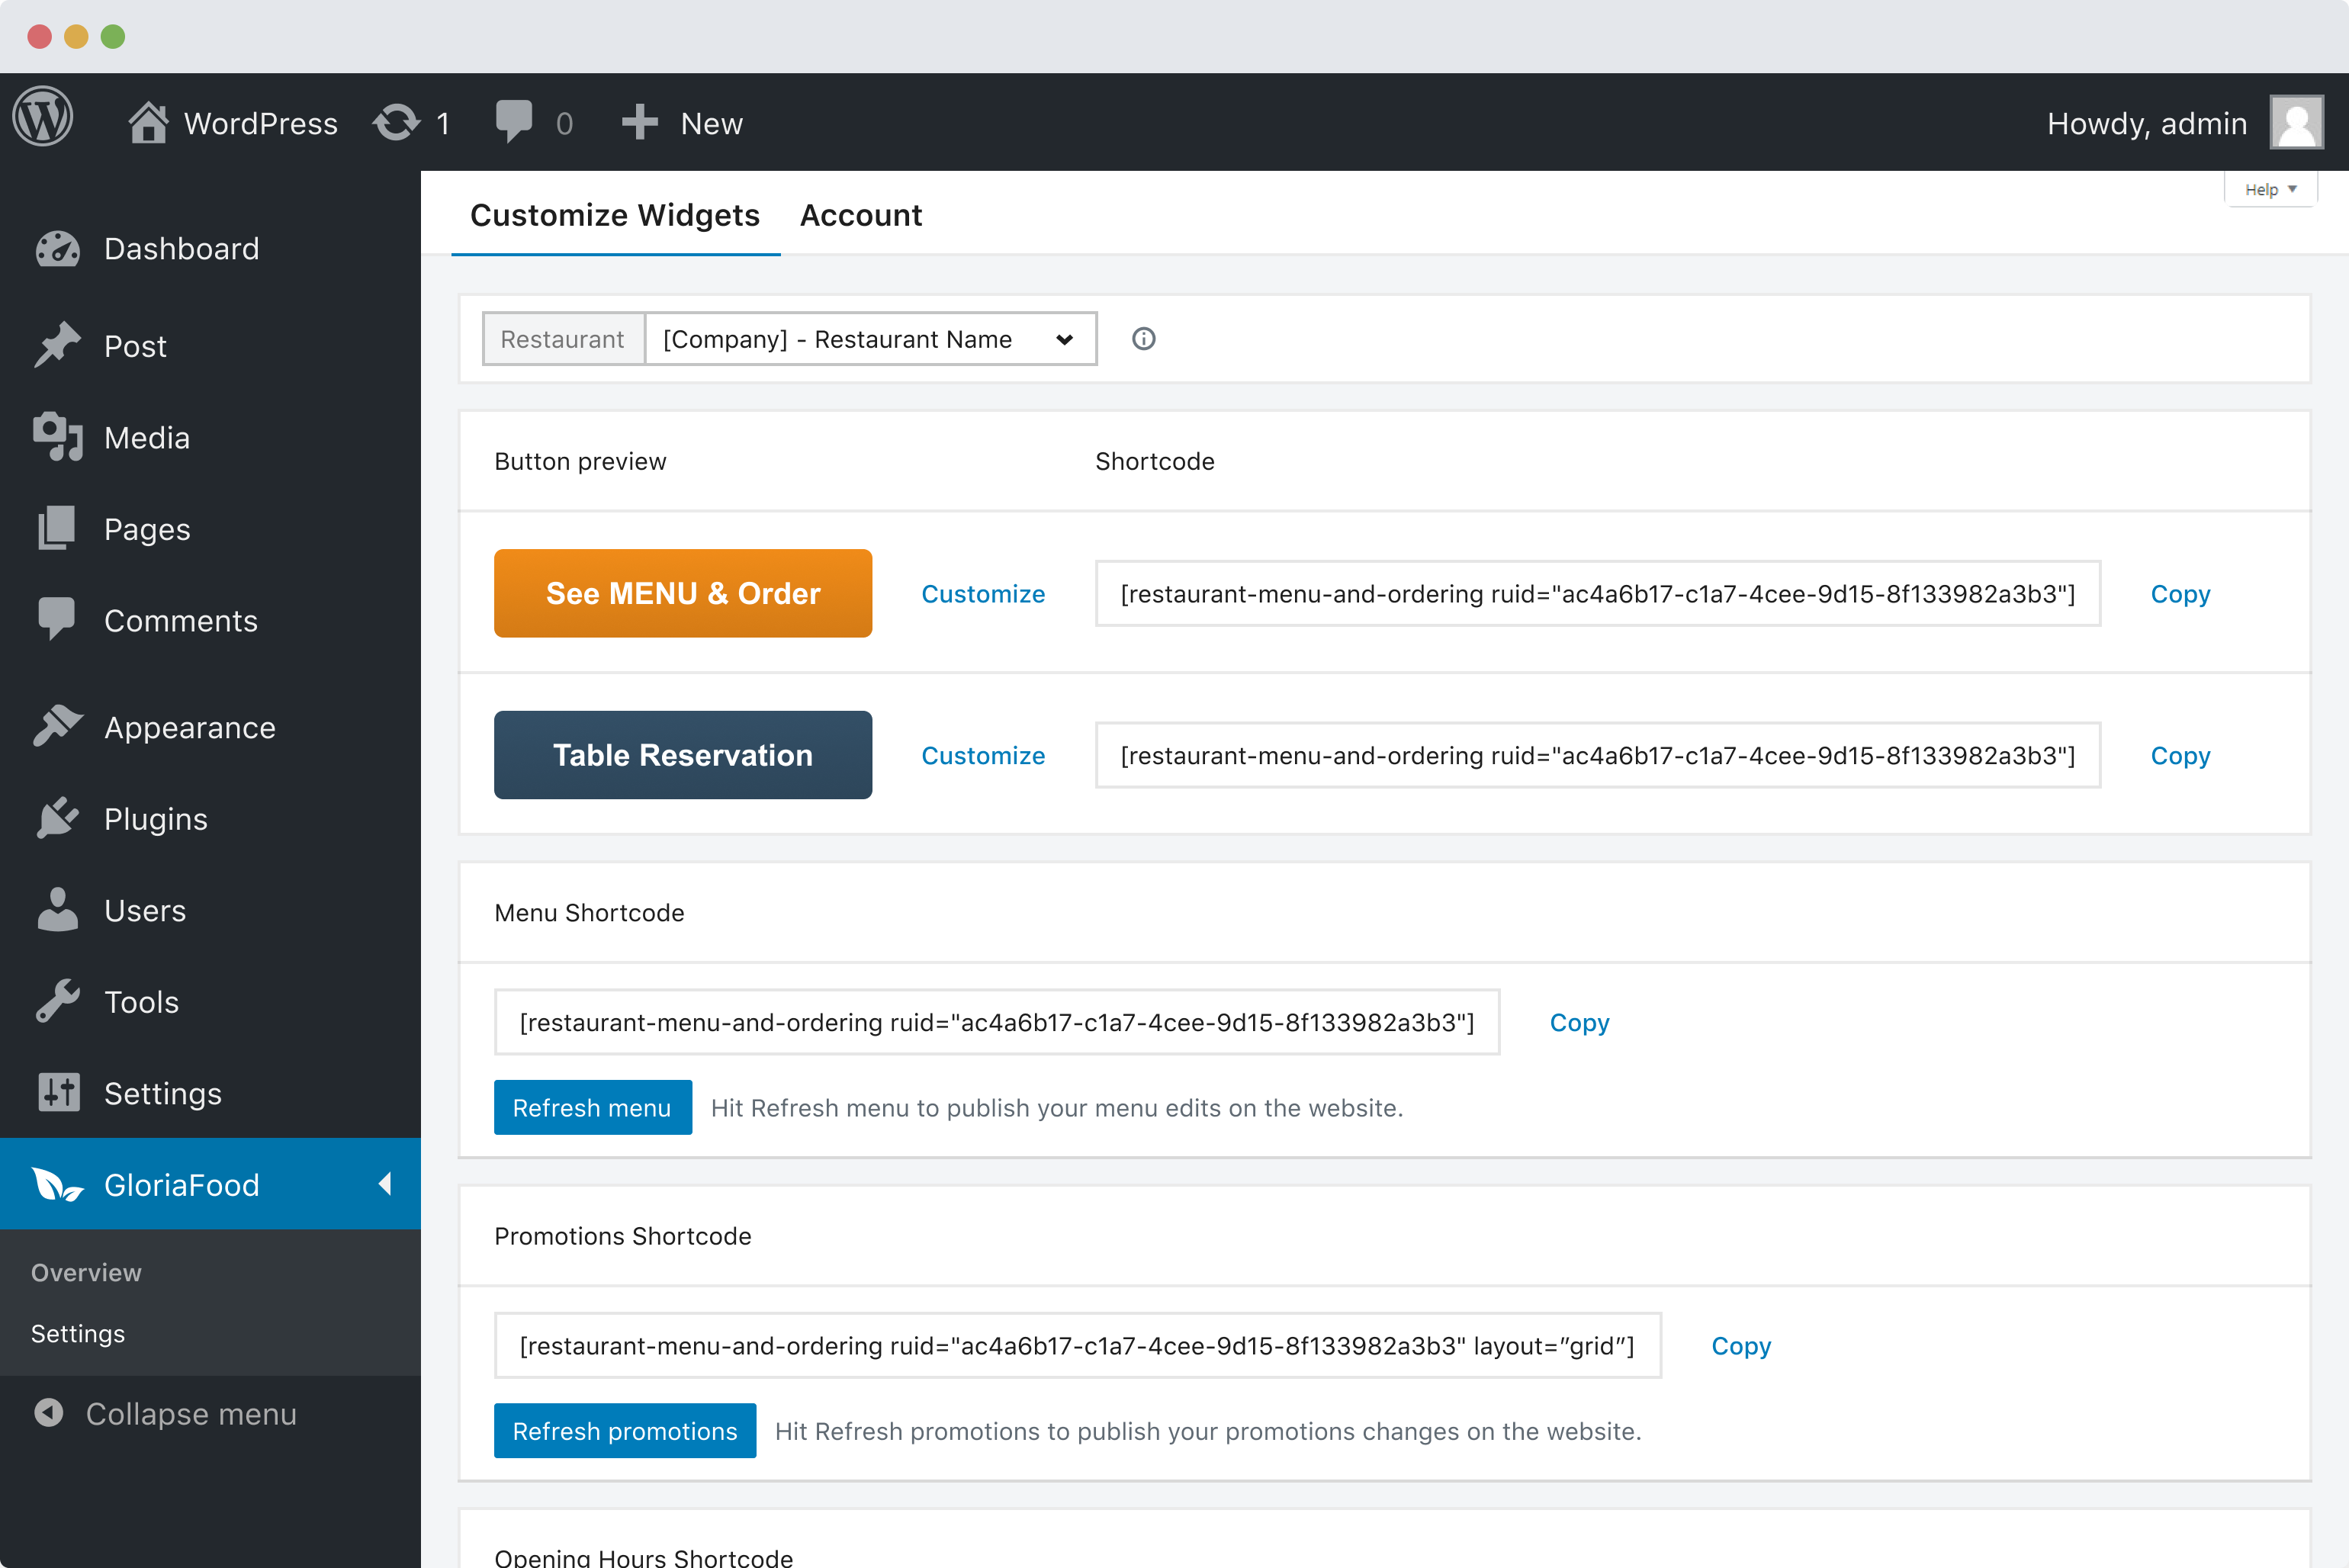
Task: Copy the Promotions shortcode
Action: (1740, 1345)
